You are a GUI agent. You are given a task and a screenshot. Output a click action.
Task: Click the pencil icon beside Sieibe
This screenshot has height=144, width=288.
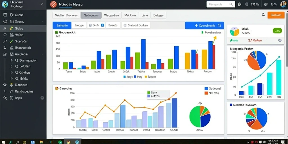11,28
